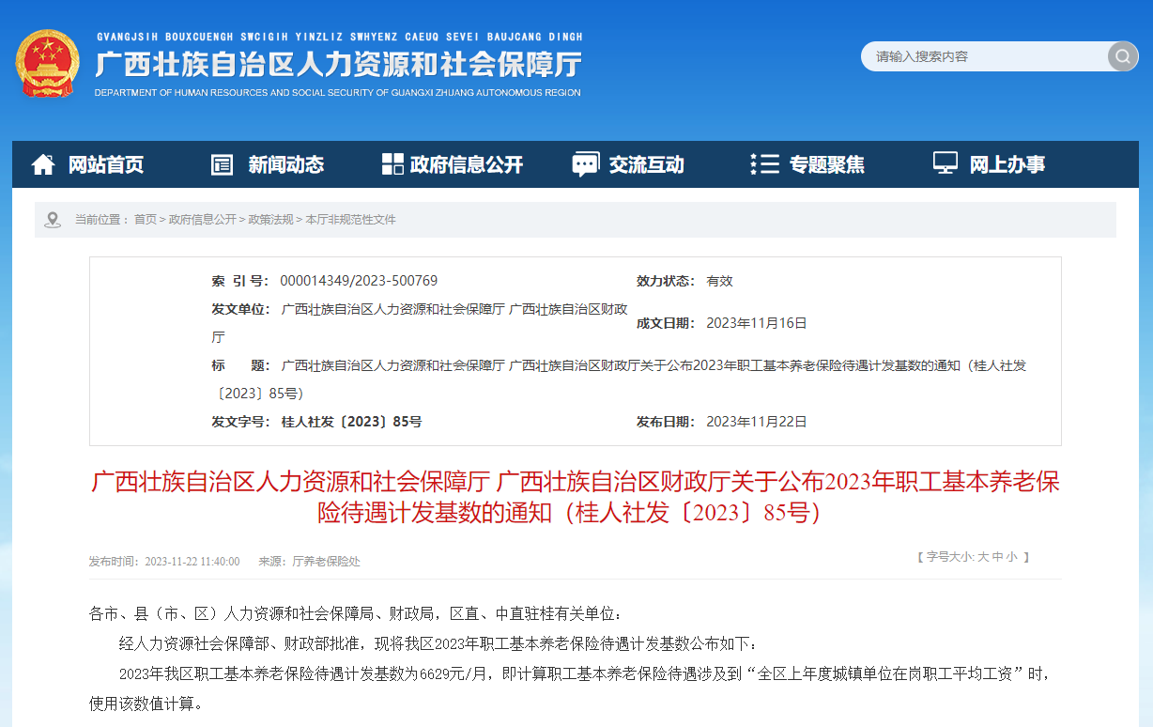Click the news icon beside 新闻动态
Screen dimensions: 1153x727
[x=222, y=164]
